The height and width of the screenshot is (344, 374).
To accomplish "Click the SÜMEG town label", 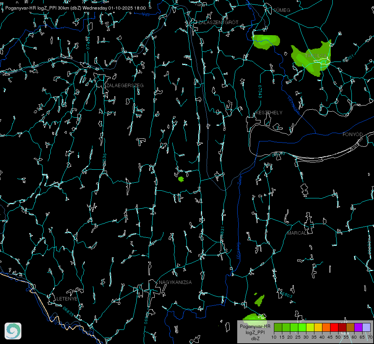I will (282, 10).
